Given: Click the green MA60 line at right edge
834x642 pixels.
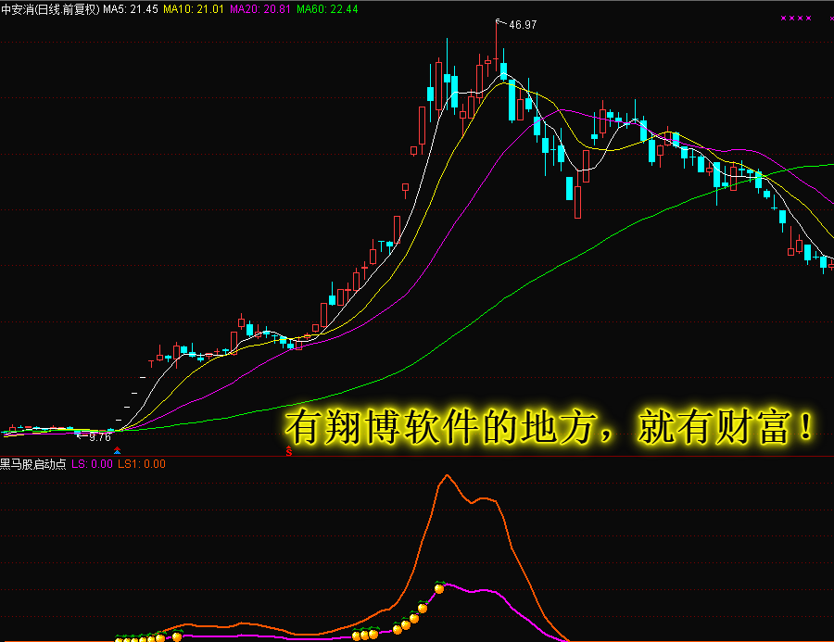Looking at the screenshot, I should pyautogui.click(x=828, y=166).
